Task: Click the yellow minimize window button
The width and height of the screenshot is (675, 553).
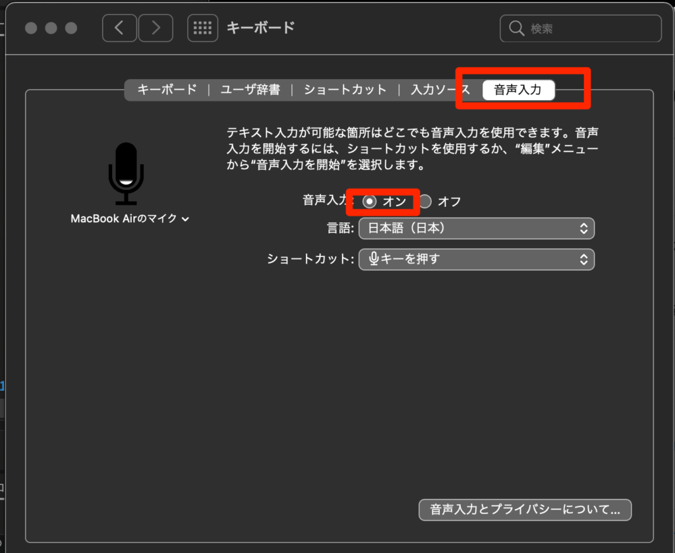Action: point(51,28)
